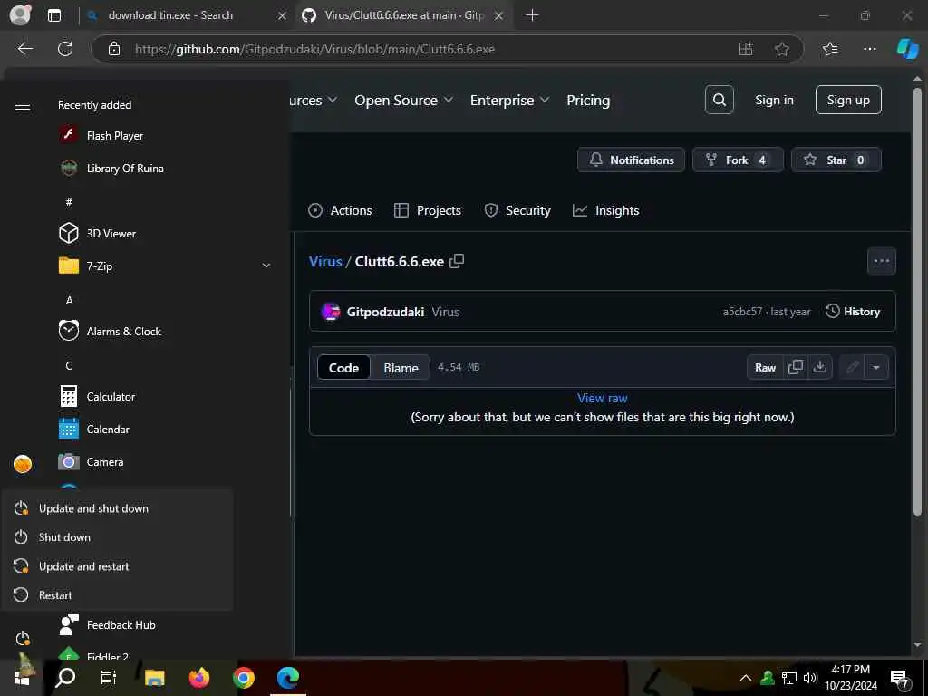
Task: Copy raw file icon button
Action: coord(796,368)
